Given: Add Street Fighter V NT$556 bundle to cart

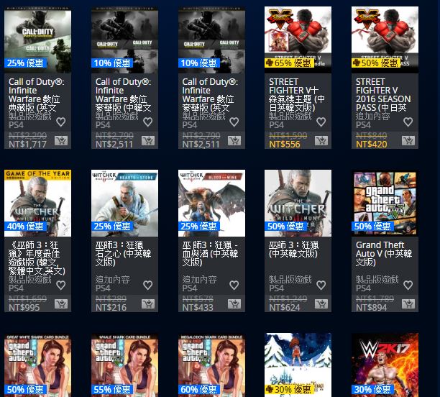Looking at the screenshot, I should 321,140.
